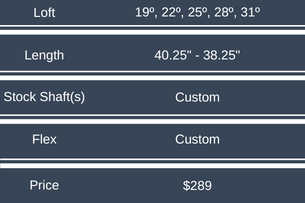
Task: Select the 40.25" length value
Action: pos(171,55)
